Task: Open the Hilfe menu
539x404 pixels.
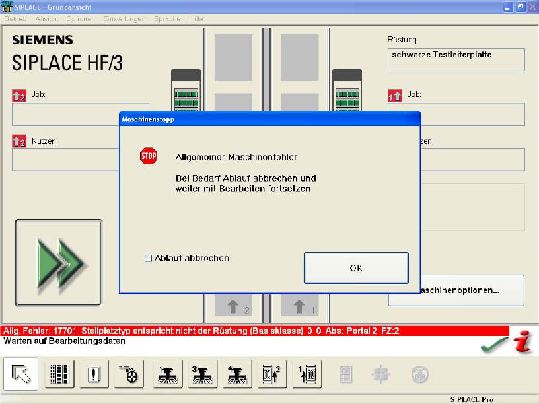Action: [196, 19]
